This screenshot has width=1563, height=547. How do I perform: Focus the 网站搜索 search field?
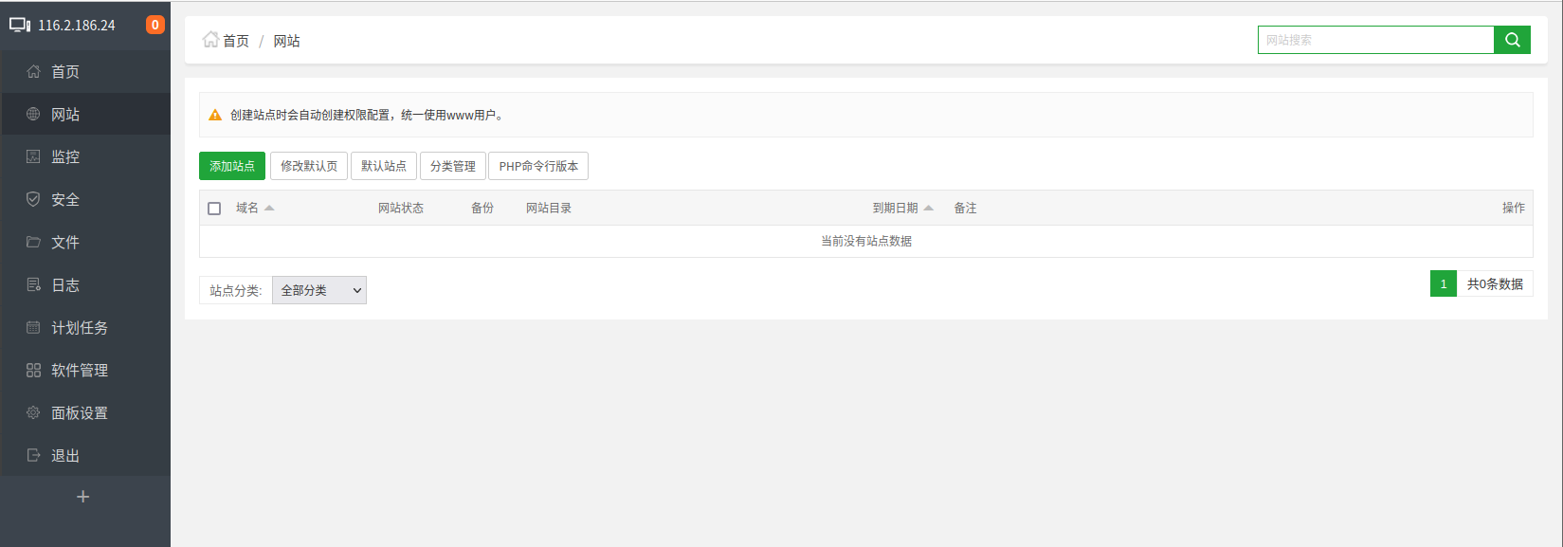[x=1376, y=40]
